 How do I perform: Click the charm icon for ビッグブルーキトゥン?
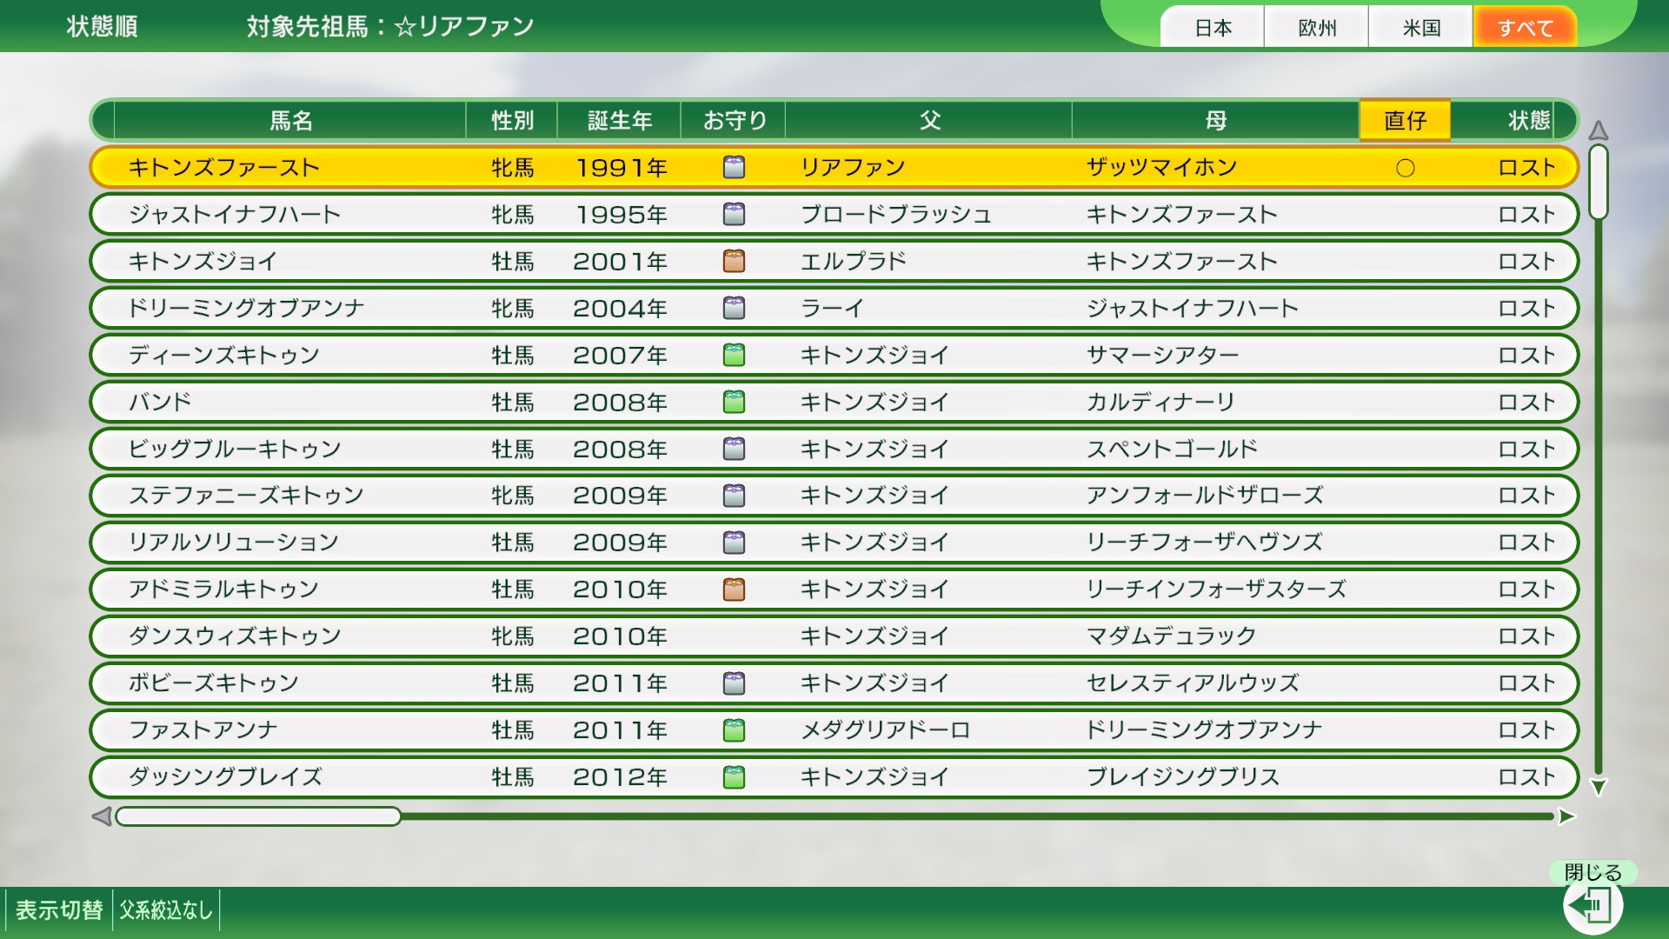(734, 449)
